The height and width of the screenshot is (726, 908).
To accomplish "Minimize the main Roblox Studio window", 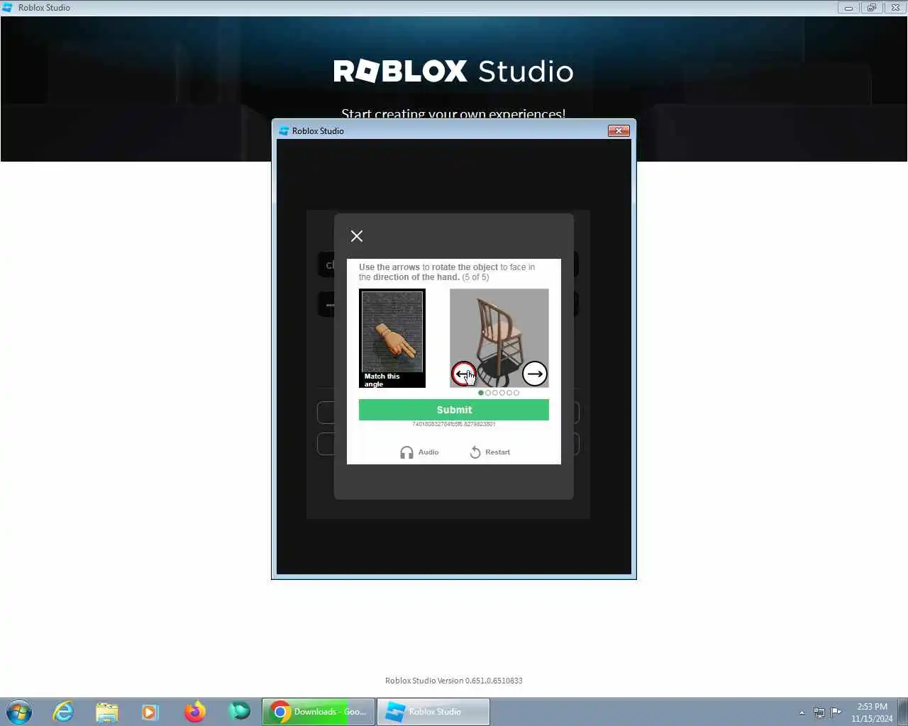I will pyautogui.click(x=848, y=8).
